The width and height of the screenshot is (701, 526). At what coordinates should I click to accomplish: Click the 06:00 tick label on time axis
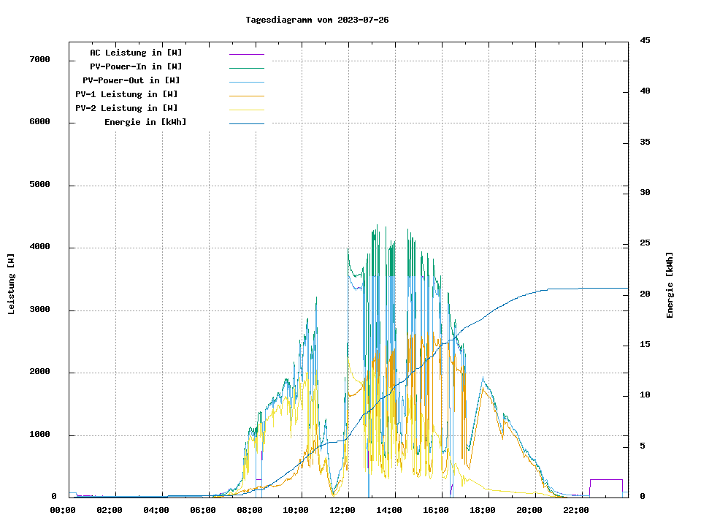pyautogui.click(x=203, y=510)
